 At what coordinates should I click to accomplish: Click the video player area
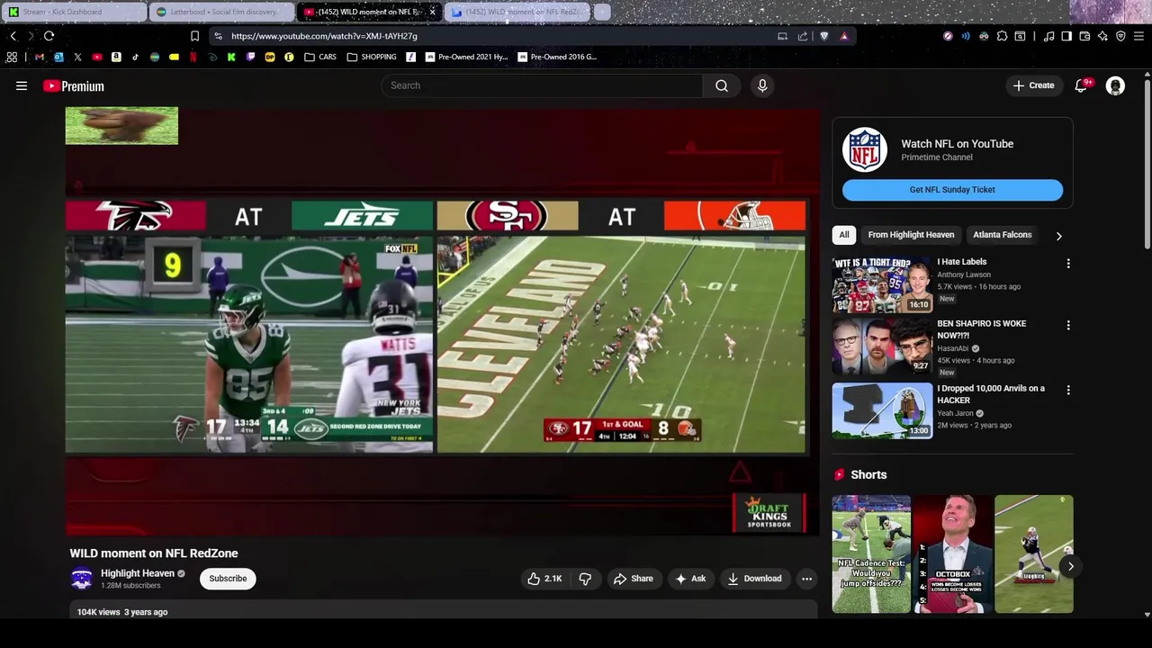(442, 322)
